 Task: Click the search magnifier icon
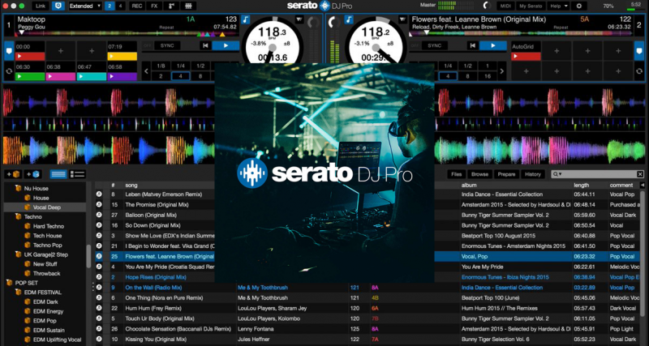coord(556,174)
